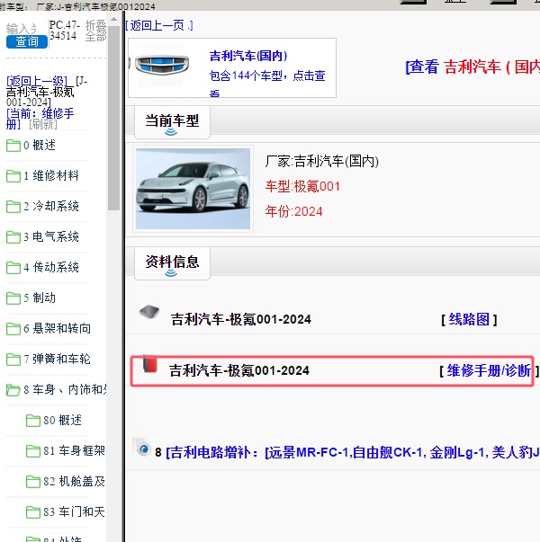Click the red book icon for 维修手册 row
Viewport: 540px width, 542px height.
coord(150,364)
